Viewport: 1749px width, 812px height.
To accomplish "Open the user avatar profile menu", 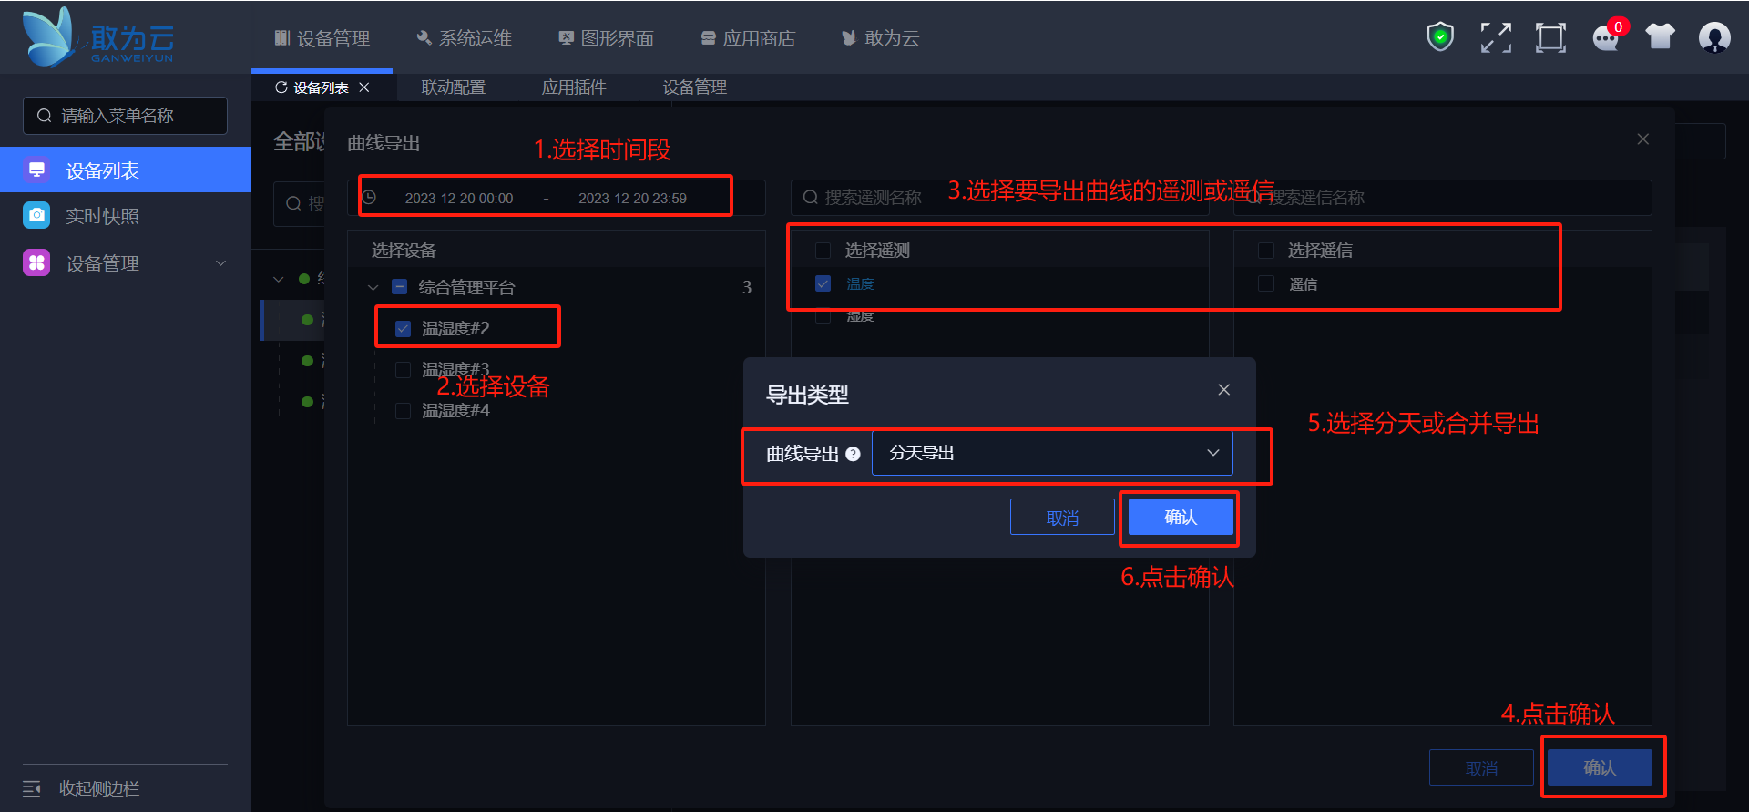I will (x=1714, y=37).
